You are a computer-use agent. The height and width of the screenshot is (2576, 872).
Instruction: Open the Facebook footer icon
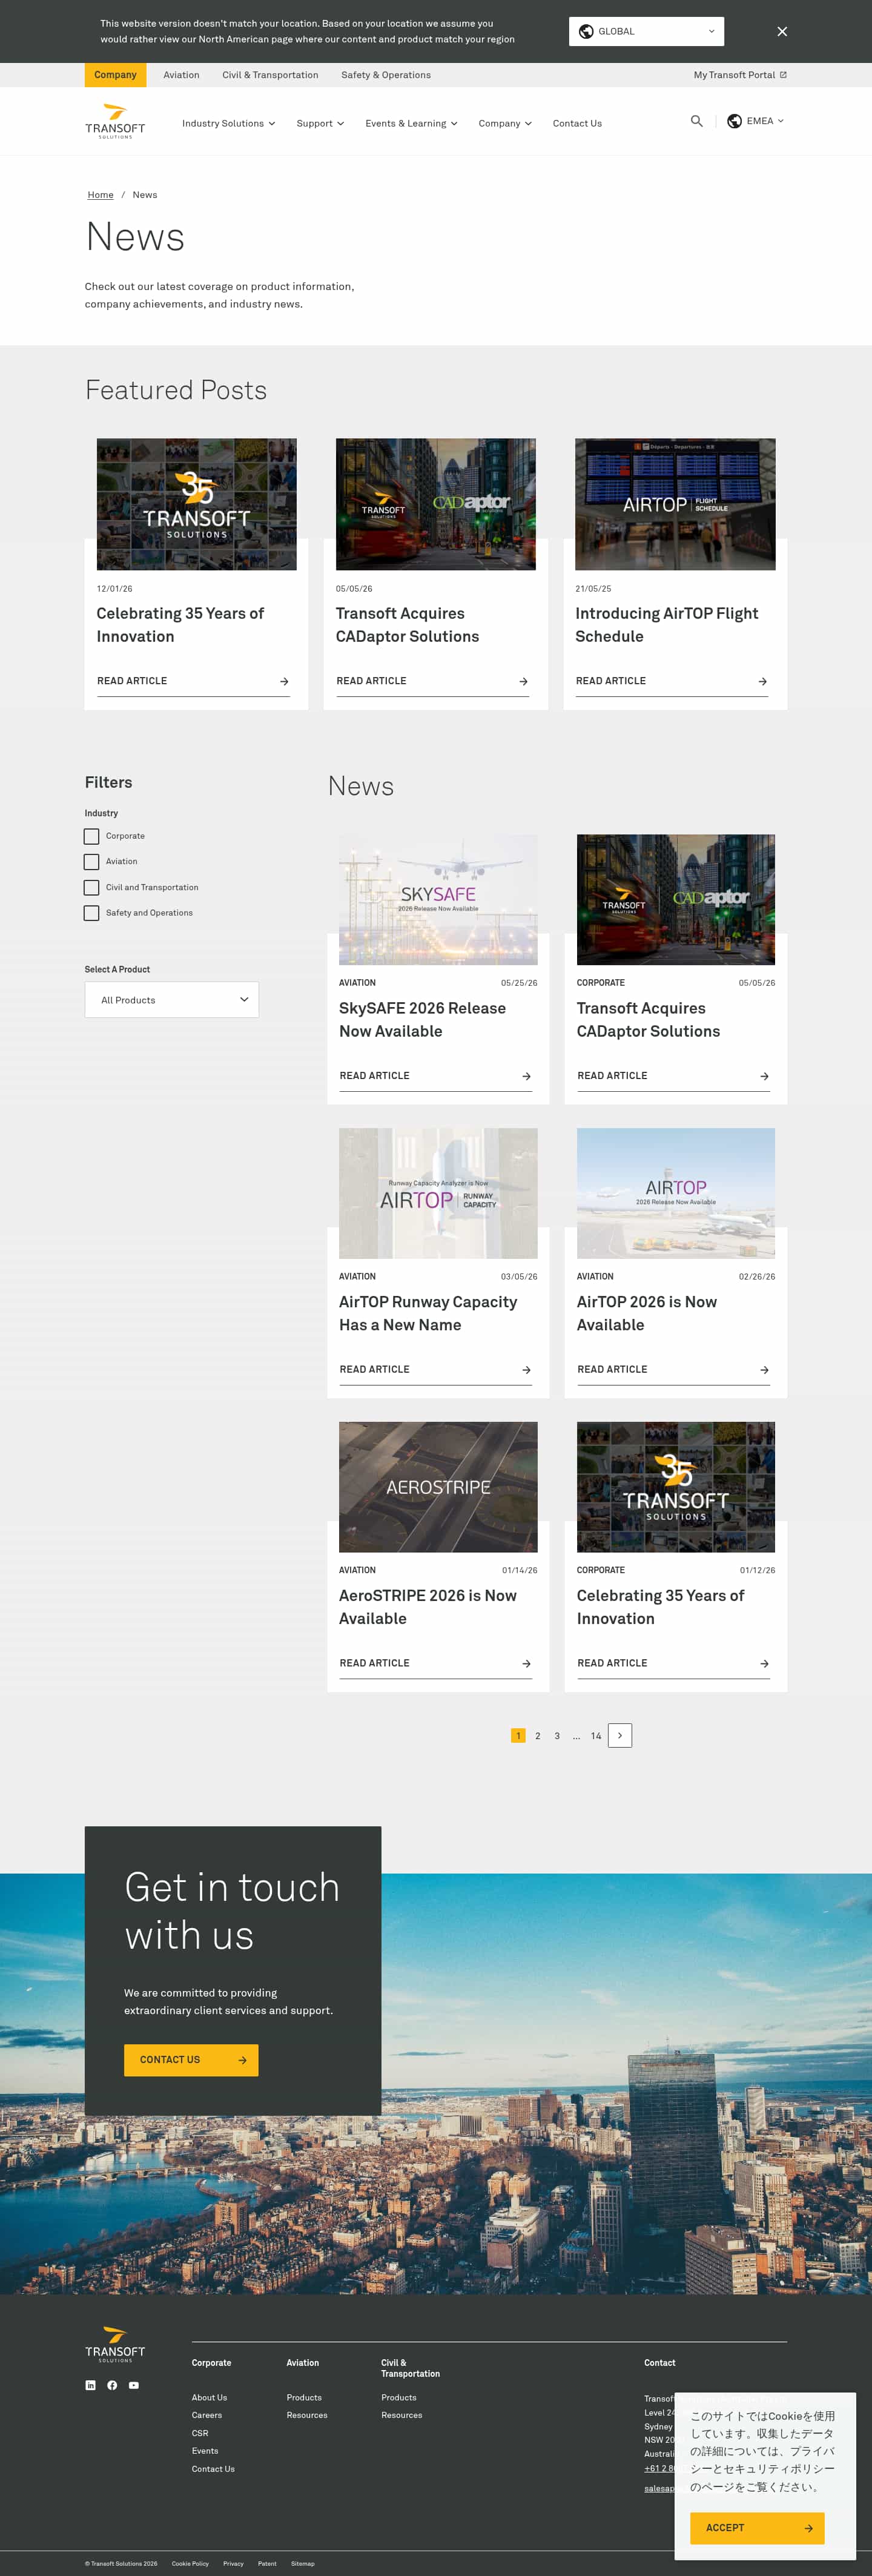click(x=112, y=2385)
